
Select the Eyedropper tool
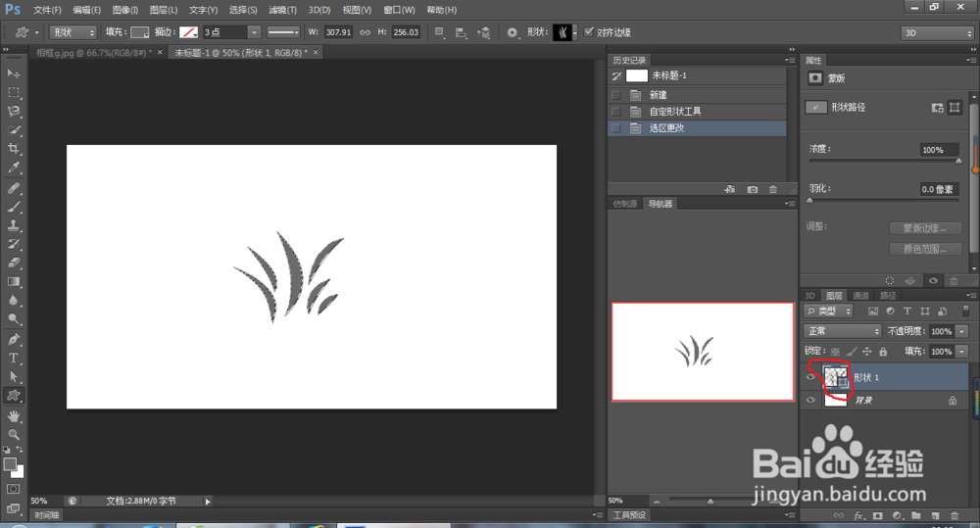pos(13,168)
